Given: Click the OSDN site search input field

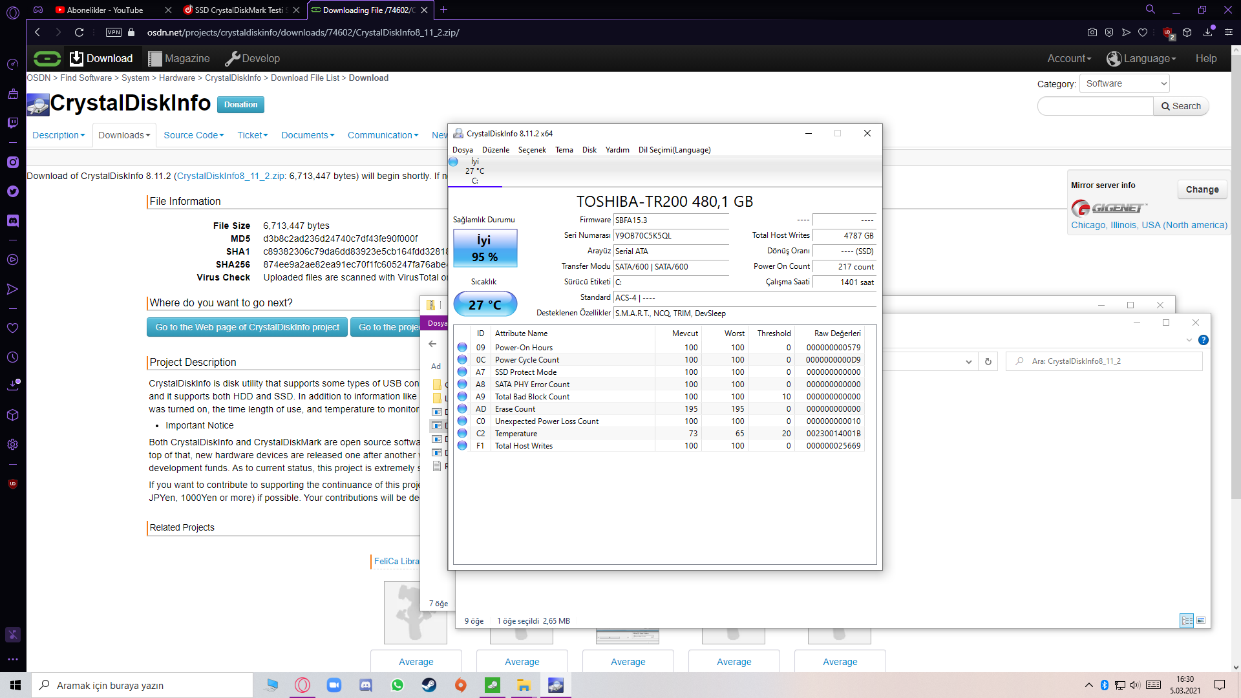Looking at the screenshot, I should (x=1095, y=106).
